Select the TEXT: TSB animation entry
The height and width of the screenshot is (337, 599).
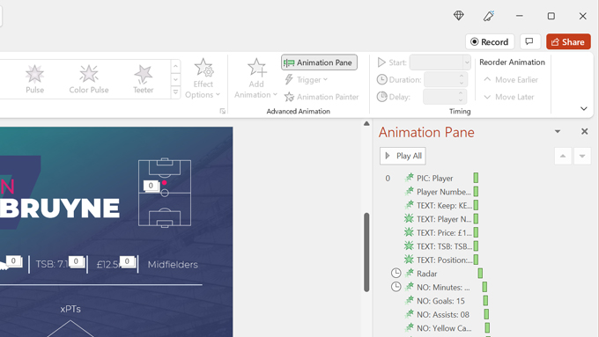coord(444,246)
